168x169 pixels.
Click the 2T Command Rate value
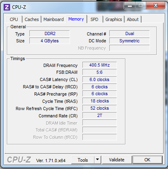[x=100, y=115]
